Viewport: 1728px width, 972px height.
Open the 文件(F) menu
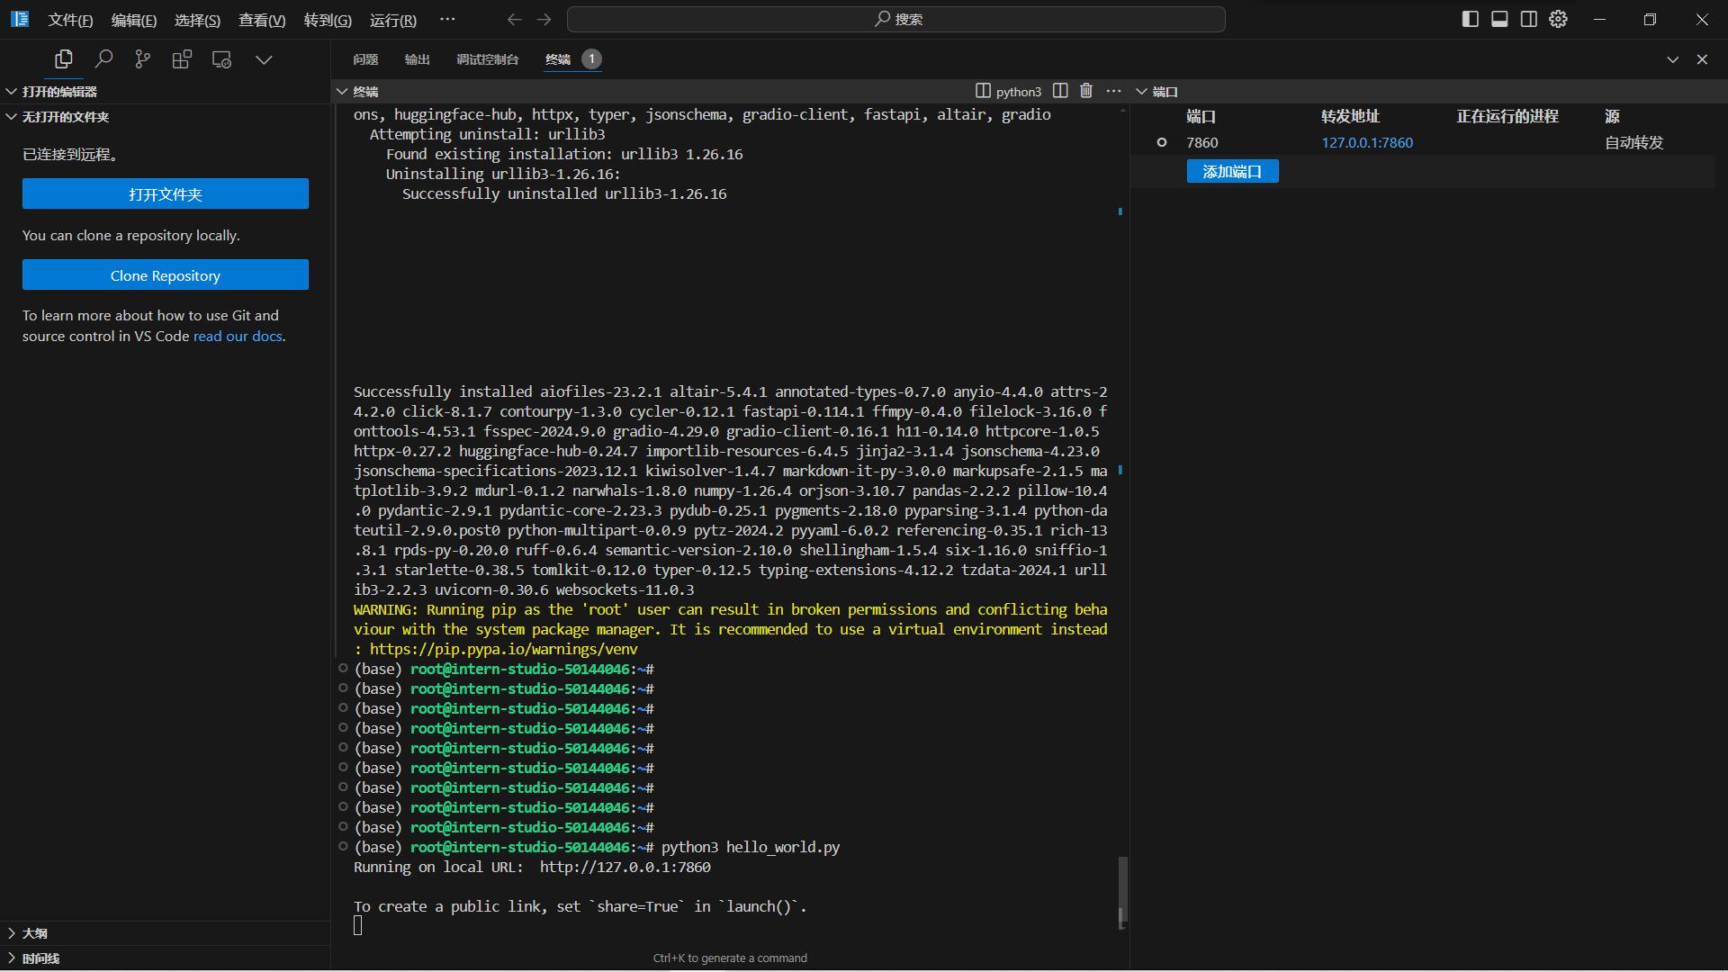coord(70,20)
